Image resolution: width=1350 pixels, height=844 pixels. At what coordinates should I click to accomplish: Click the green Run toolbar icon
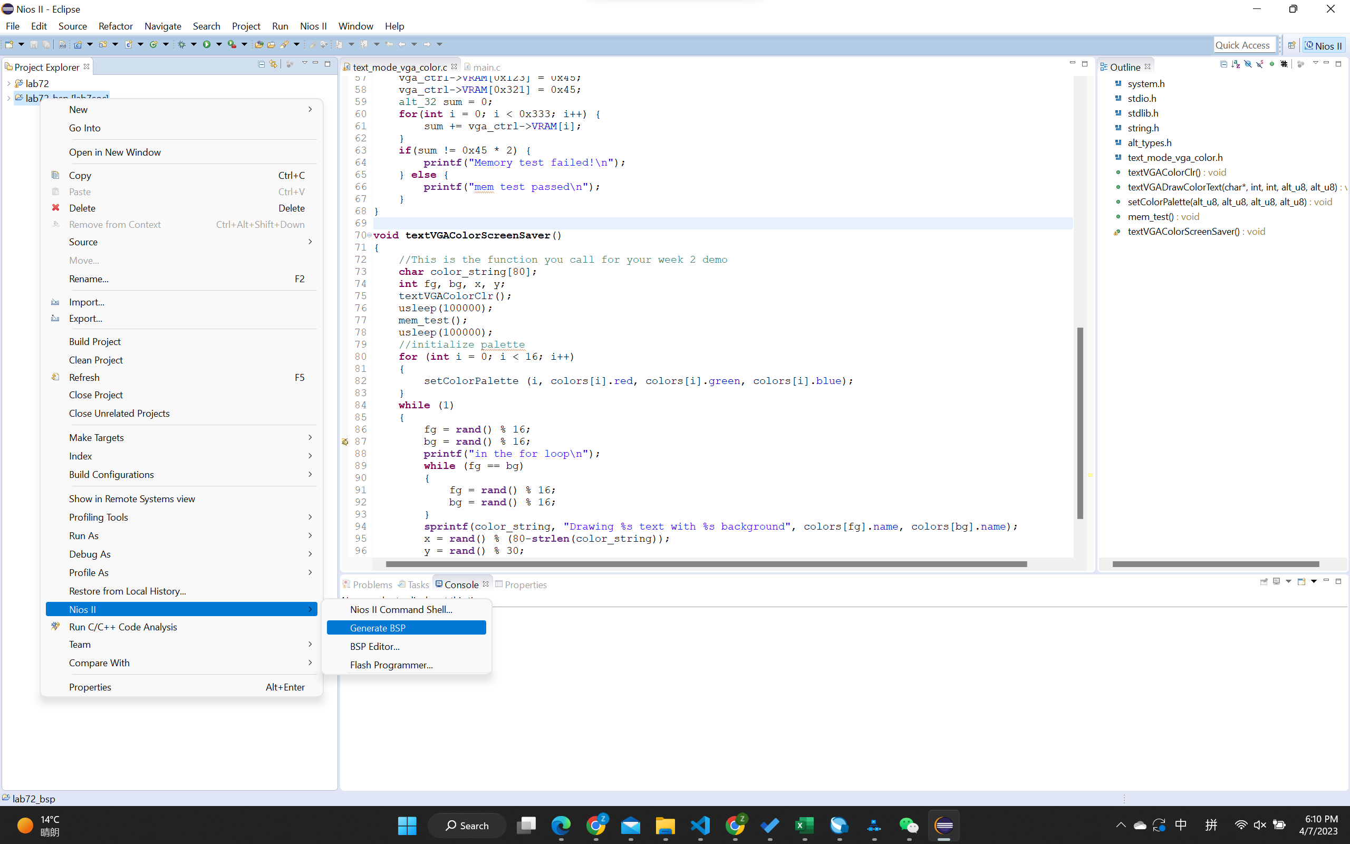pos(206,45)
